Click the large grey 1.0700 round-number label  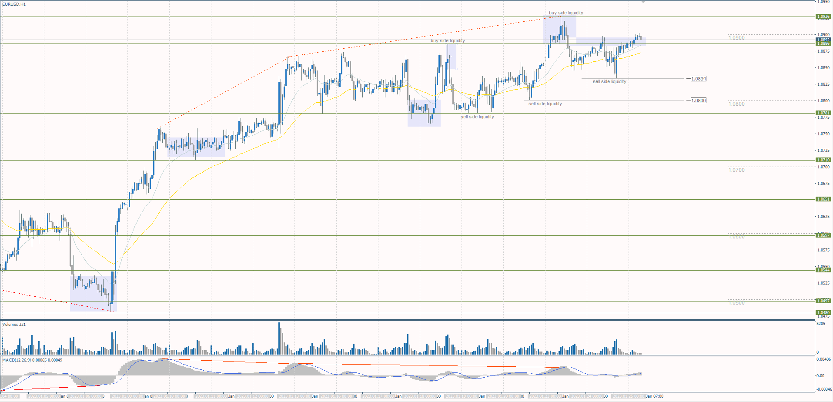(x=736, y=170)
